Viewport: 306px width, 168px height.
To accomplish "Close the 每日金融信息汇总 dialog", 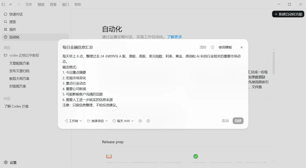I will (241, 47).
